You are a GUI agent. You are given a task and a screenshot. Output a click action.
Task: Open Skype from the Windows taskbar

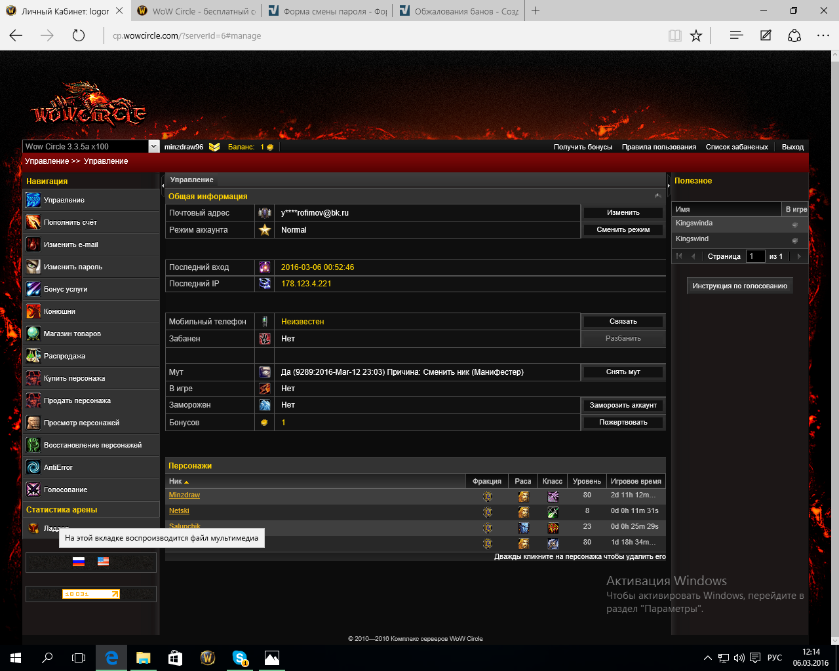(240, 658)
